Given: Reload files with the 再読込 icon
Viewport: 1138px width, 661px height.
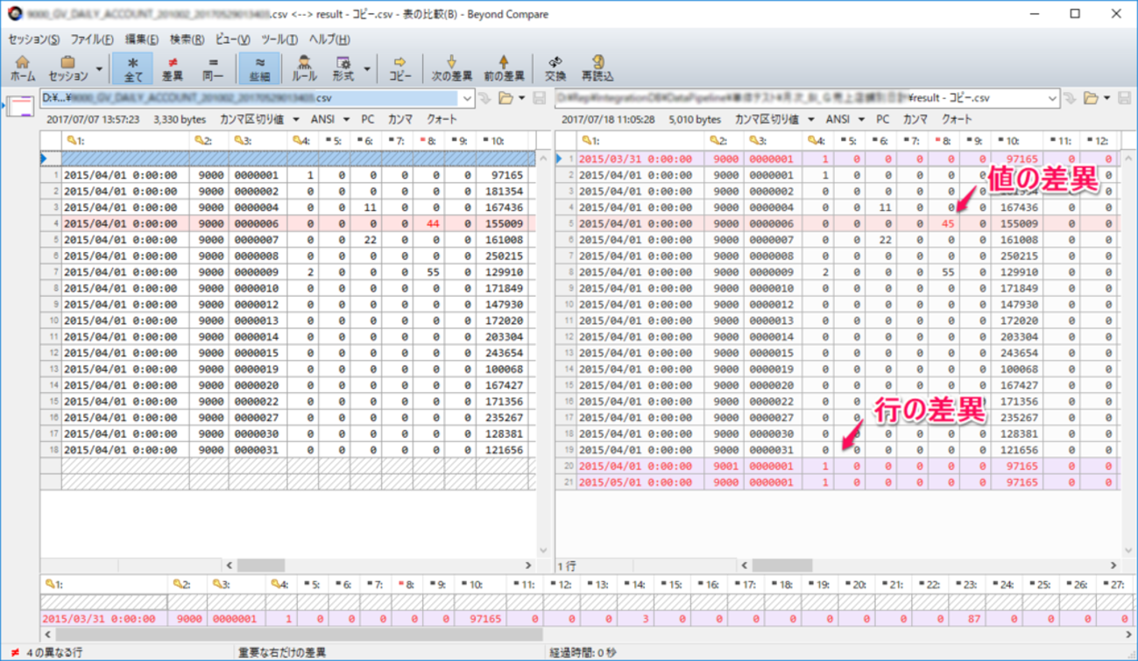Looking at the screenshot, I should coord(597,68).
